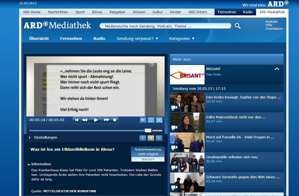The image size is (299, 196).
Task: Open 'Edita Malovciclässt nicht nur den' title
Action: [x=236, y=117]
